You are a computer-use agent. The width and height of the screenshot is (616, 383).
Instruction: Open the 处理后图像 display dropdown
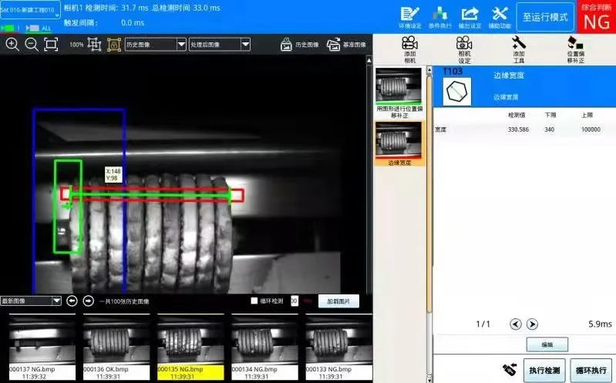click(x=220, y=45)
